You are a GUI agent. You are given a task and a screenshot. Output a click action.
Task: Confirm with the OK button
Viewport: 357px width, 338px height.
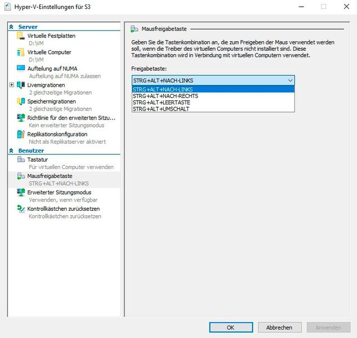point(231,327)
